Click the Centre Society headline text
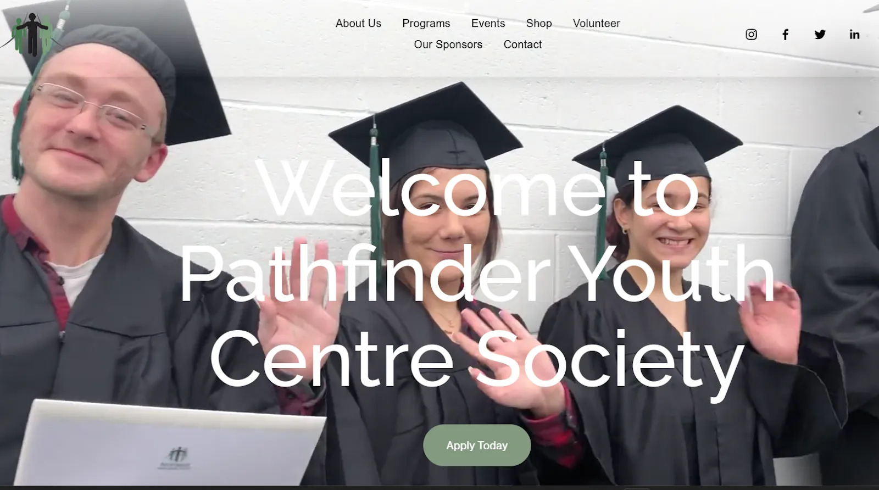The height and width of the screenshot is (490, 879). [x=477, y=360]
